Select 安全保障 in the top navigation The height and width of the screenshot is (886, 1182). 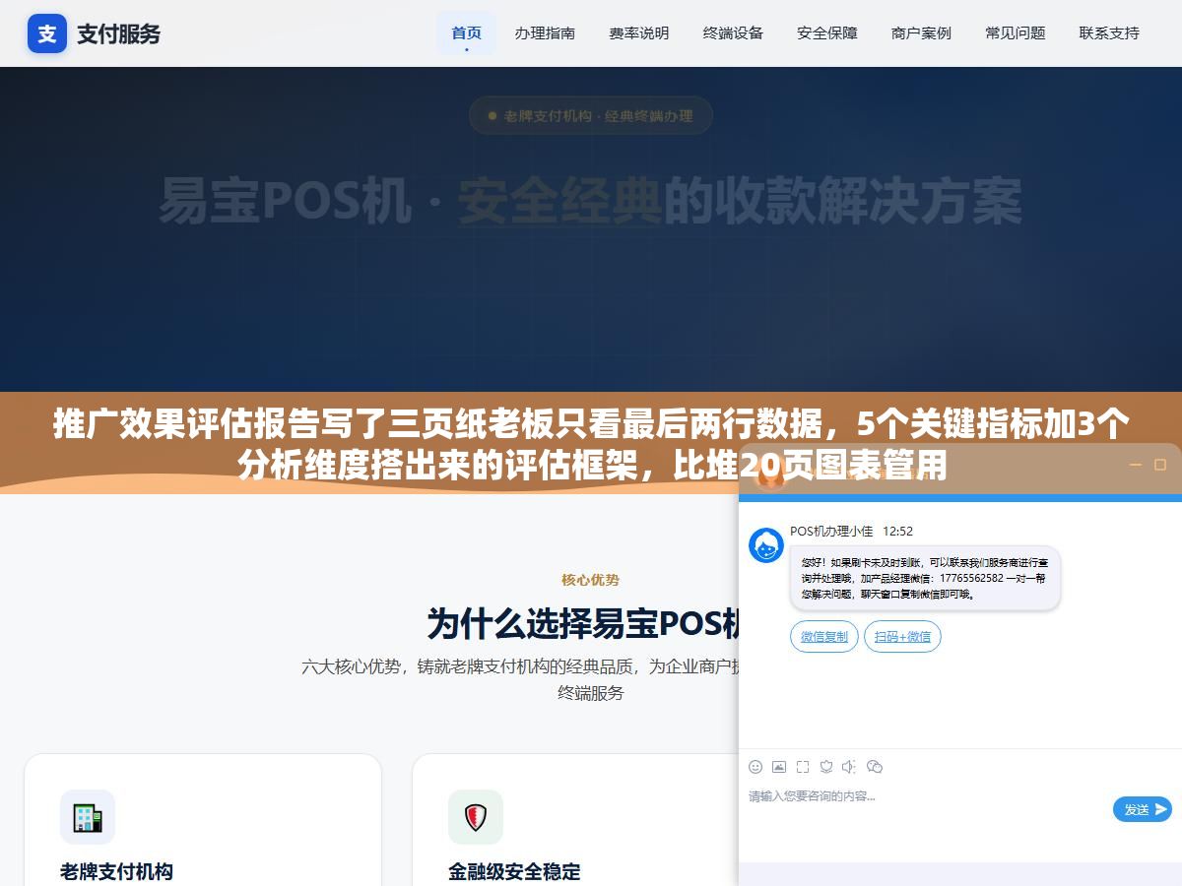827,33
